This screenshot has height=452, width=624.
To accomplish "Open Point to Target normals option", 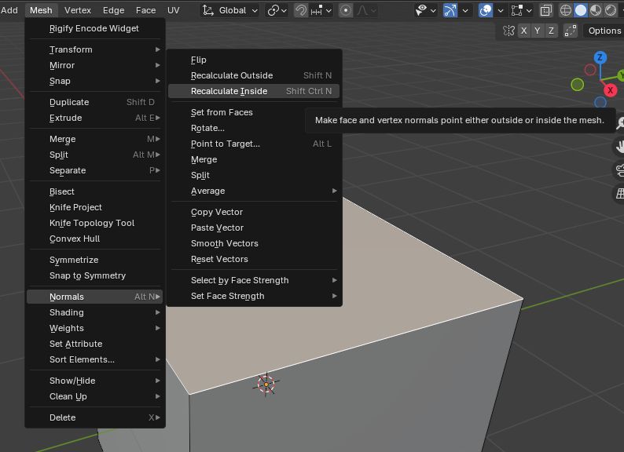I will 254,144.
